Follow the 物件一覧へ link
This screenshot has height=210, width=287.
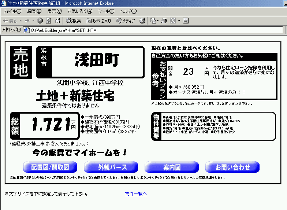(136, 194)
